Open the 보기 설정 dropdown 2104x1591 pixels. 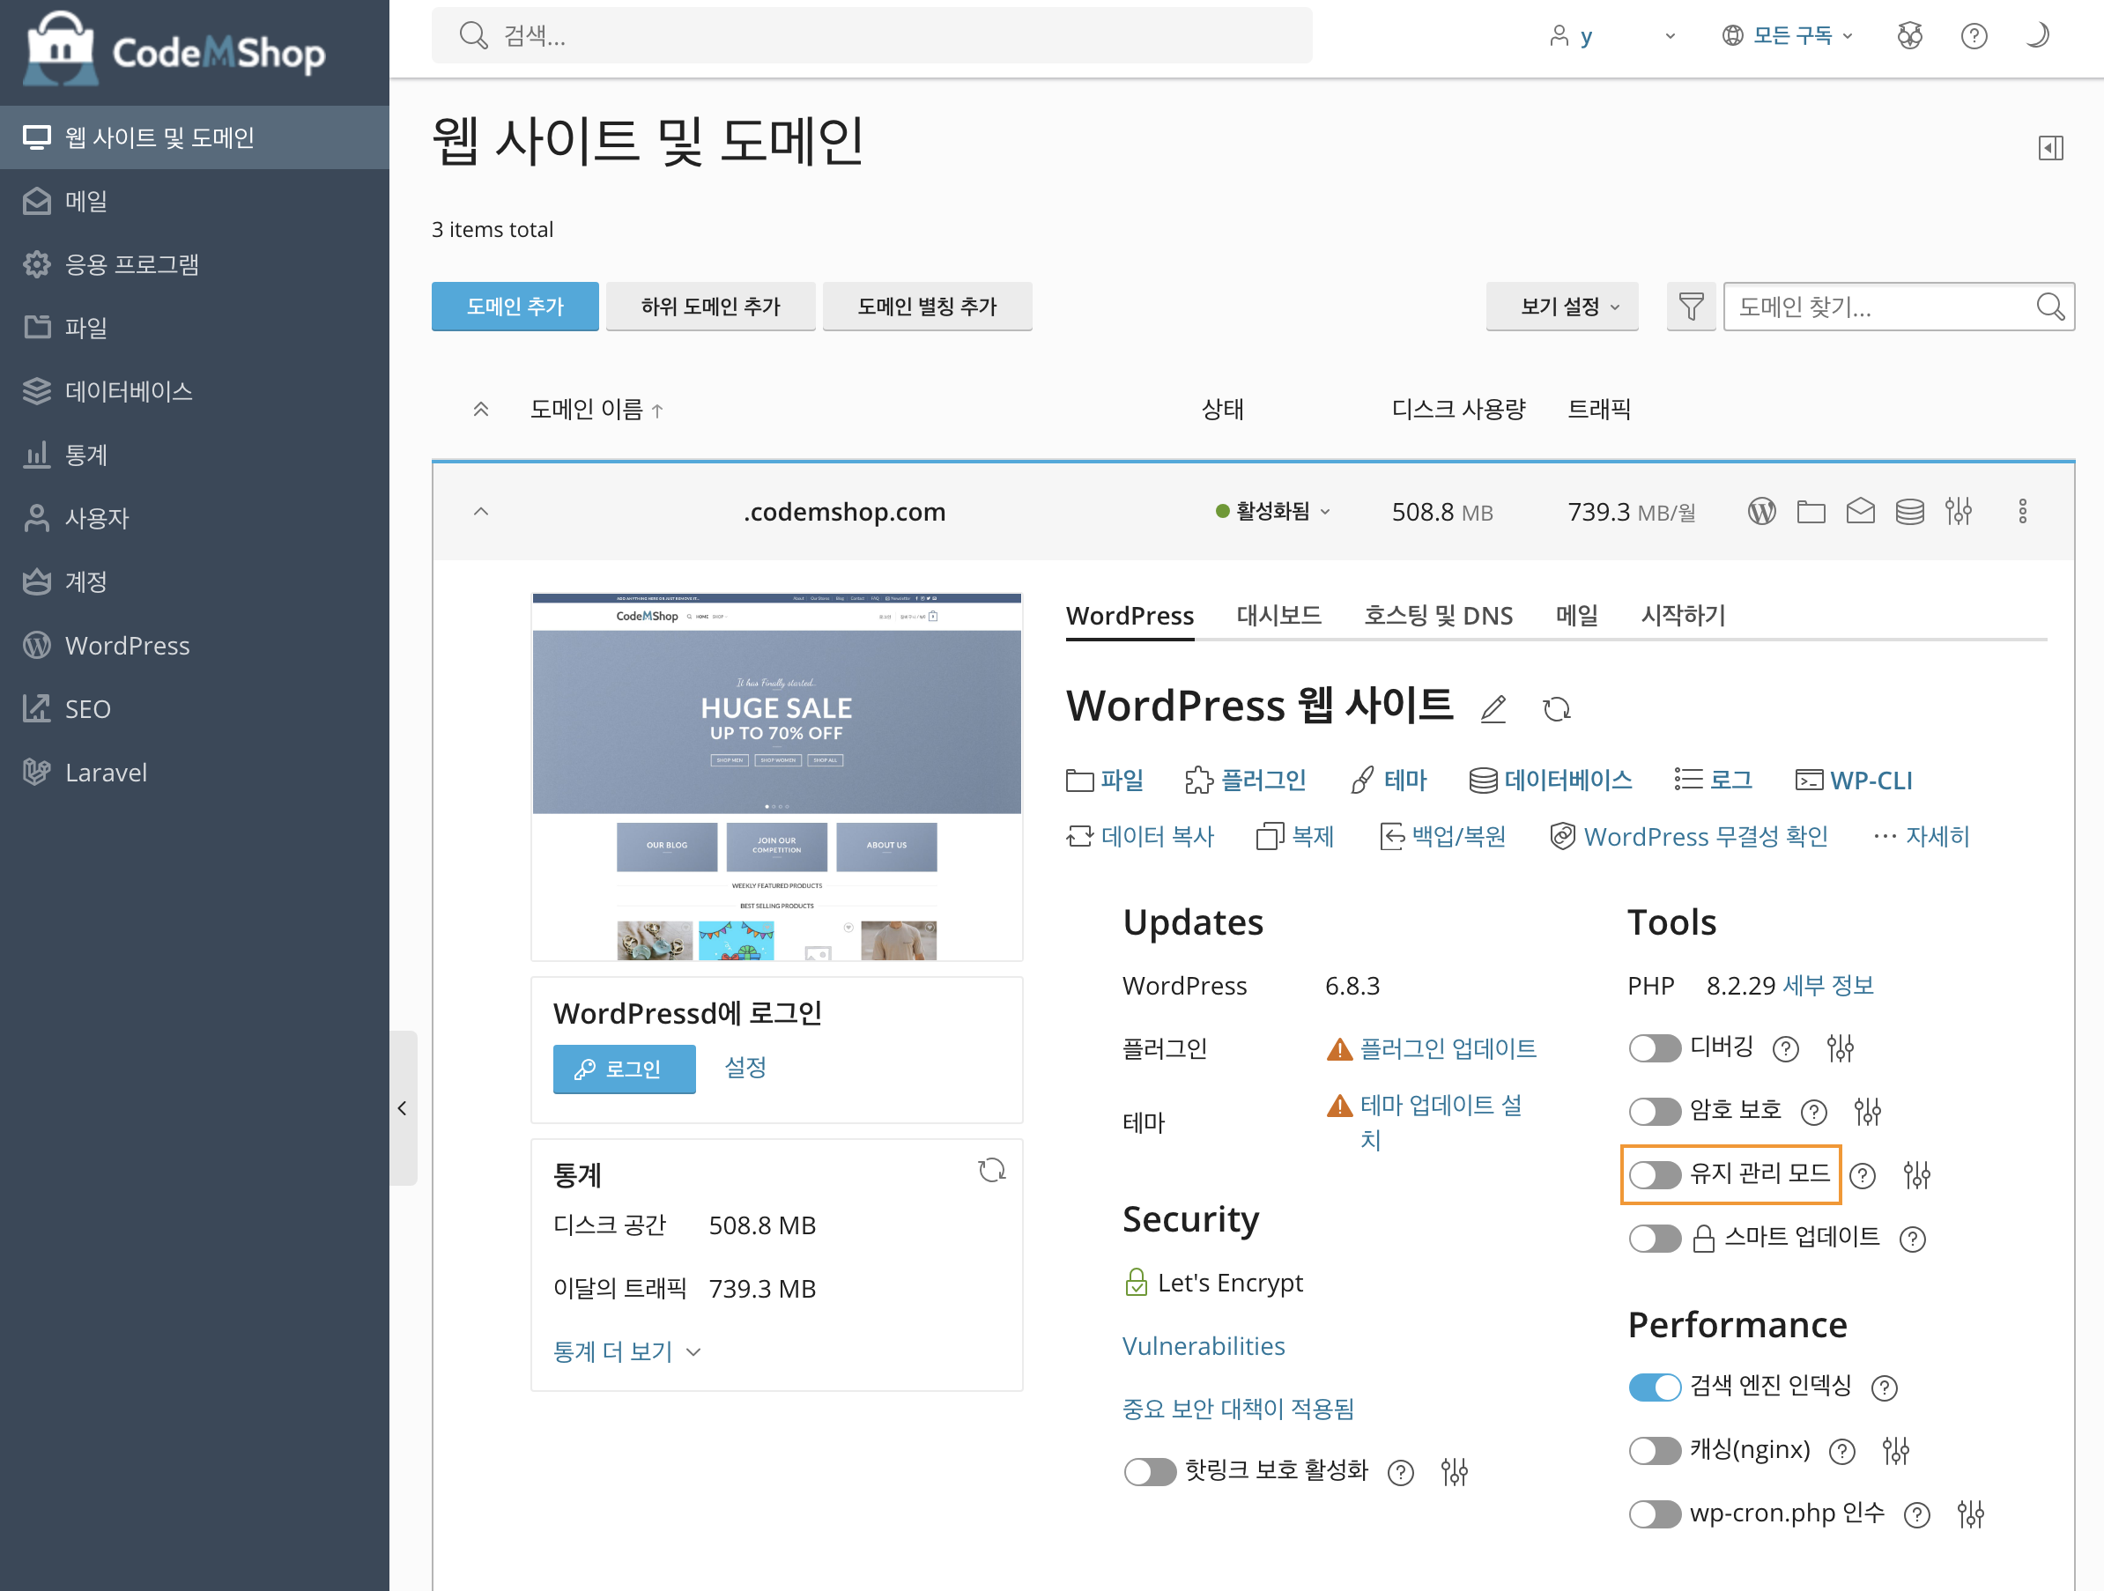click(1562, 307)
